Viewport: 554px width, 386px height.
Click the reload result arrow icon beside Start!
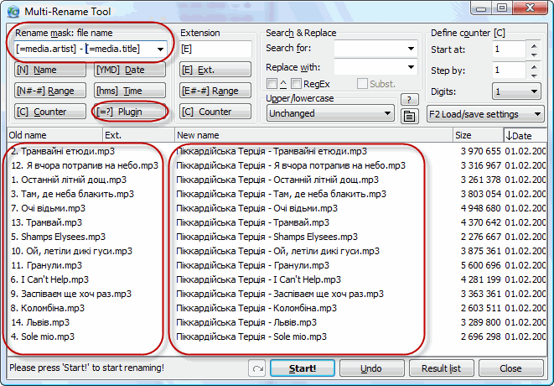[x=257, y=368]
